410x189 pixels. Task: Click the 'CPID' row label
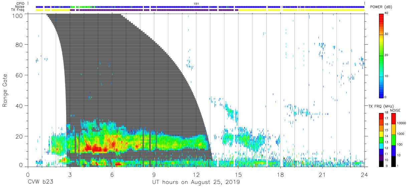click(21, 3)
